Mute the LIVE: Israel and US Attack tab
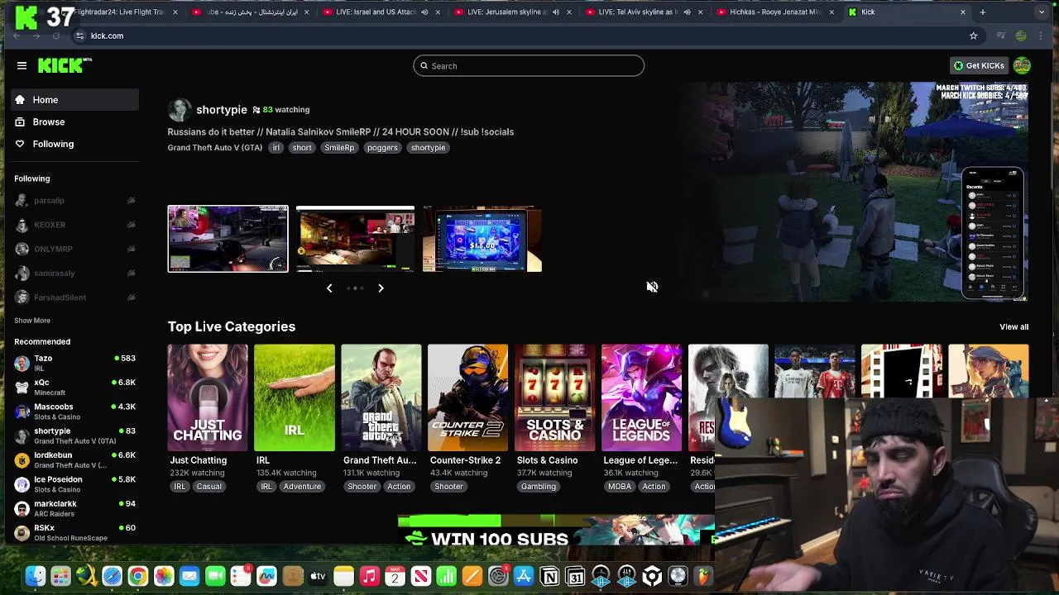Screen dimensions: 1059x595 pos(424,12)
